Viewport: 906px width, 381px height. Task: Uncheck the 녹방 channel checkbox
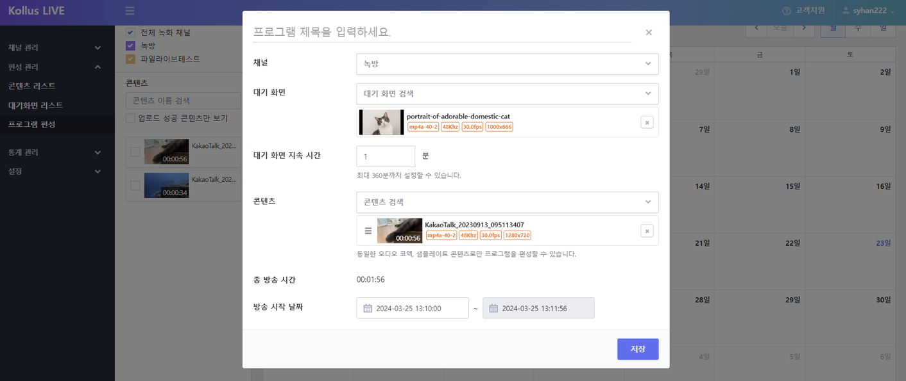(130, 45)
